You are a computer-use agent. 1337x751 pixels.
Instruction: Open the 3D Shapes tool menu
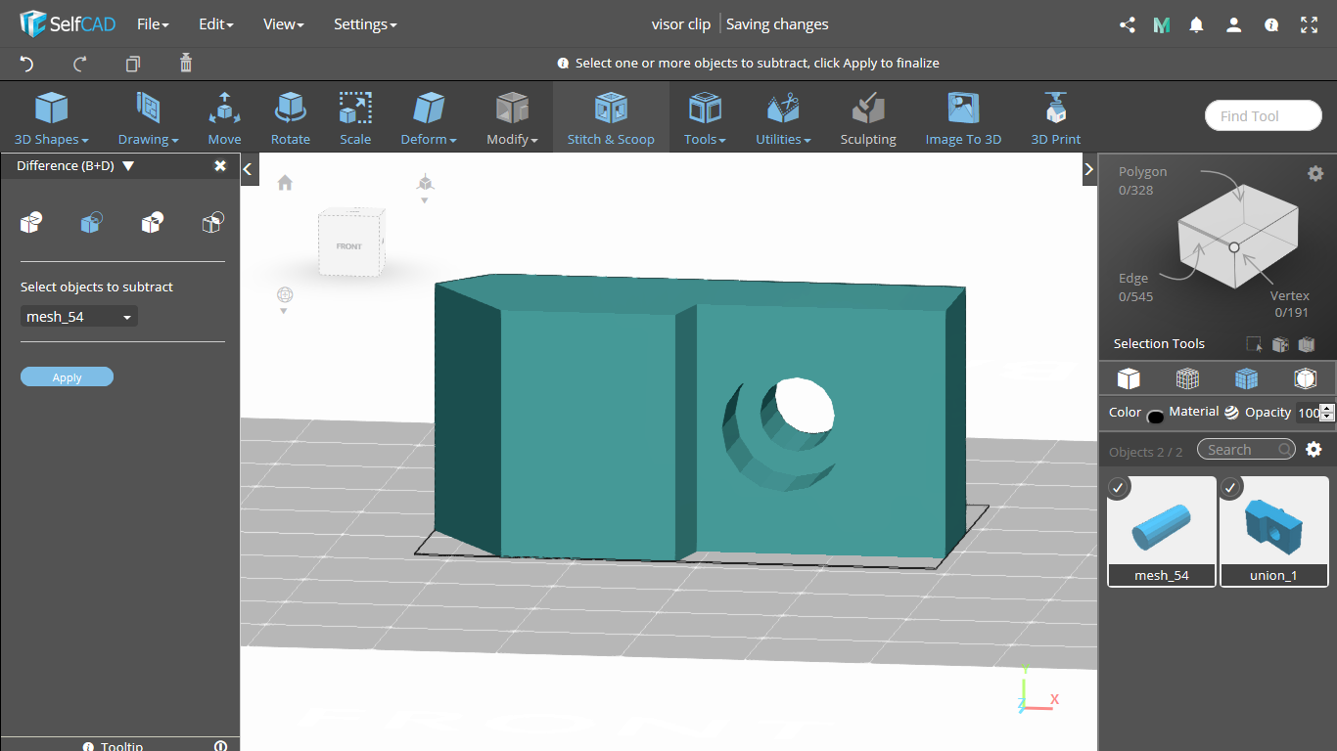(x=52, y=117)
